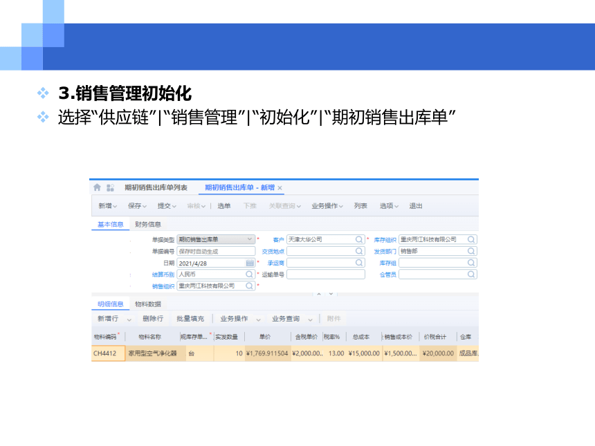
Task: Open the calendar picker for 日期
Action: [250, 263]
